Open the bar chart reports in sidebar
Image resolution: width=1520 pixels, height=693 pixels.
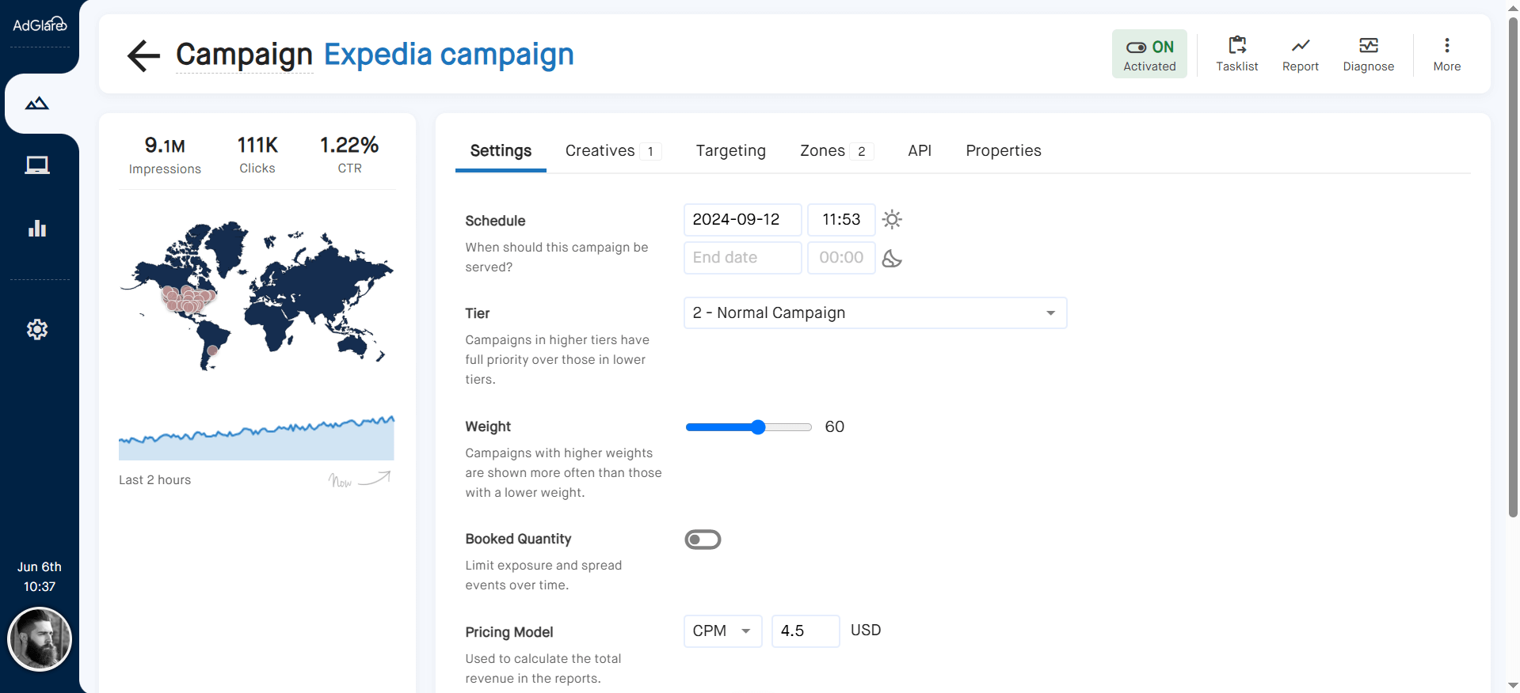tap(37, 229)
